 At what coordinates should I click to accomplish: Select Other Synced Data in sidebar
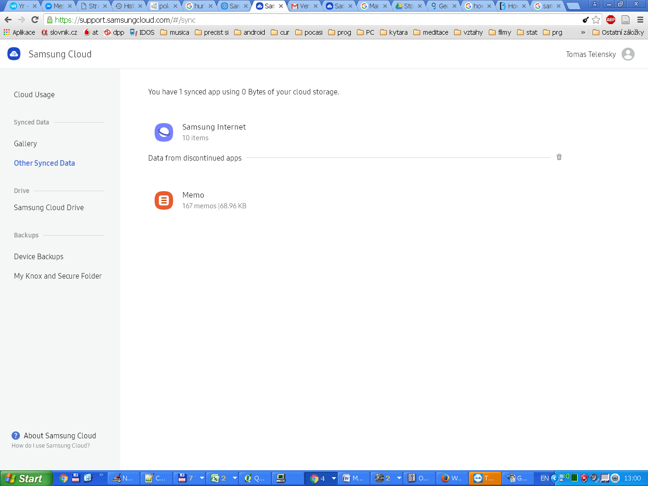[44, 163]
